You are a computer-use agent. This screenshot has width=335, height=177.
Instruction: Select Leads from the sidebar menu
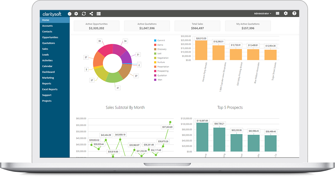[x=46, y=55]
